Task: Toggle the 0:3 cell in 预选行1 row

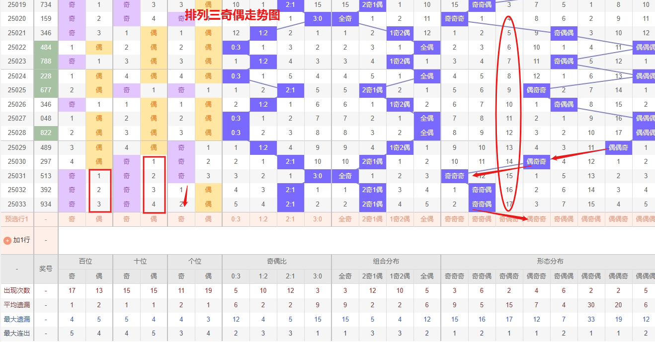Action: (x=236, y=219)
